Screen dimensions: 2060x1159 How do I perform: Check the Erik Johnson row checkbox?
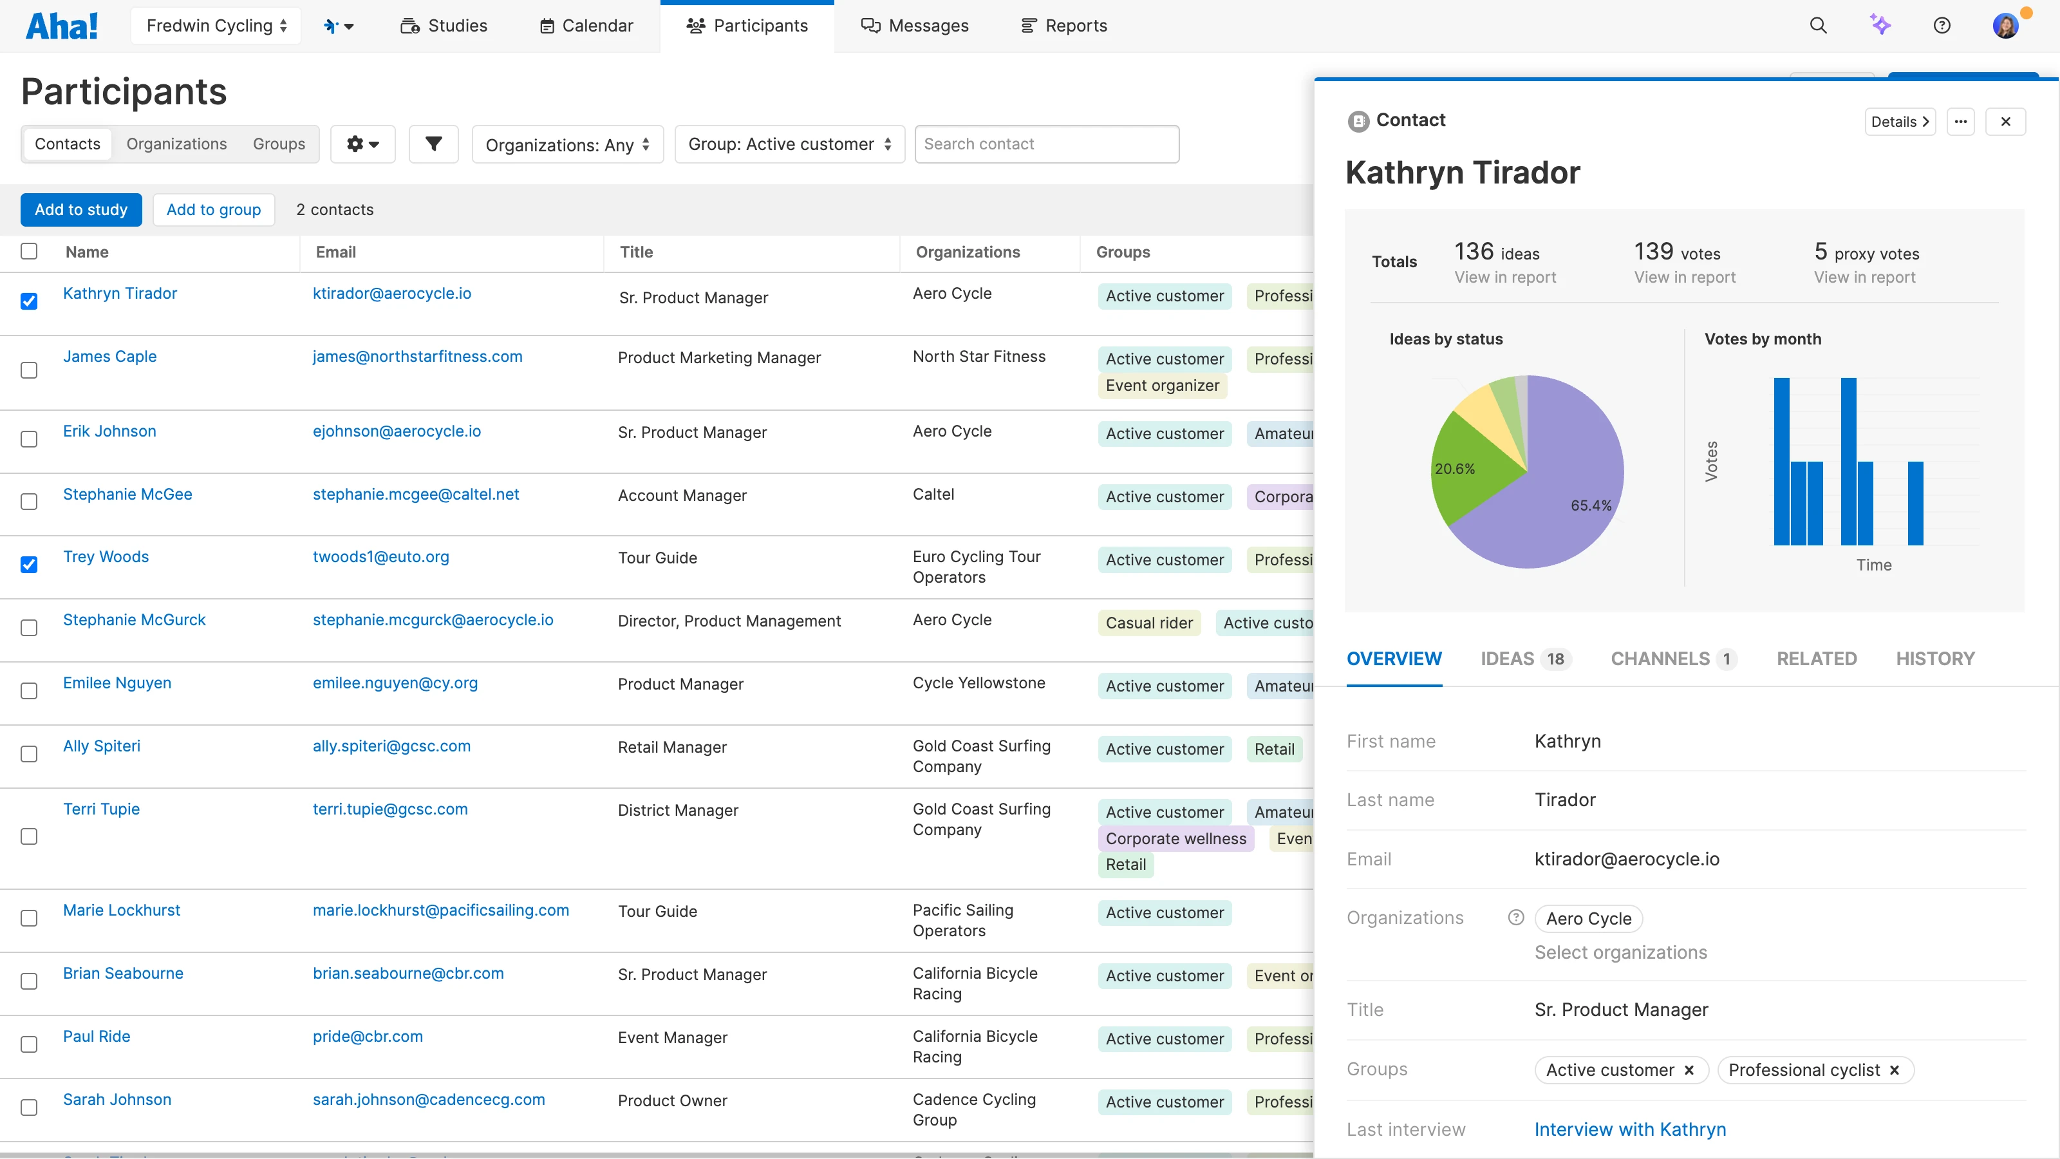[30, 438]
